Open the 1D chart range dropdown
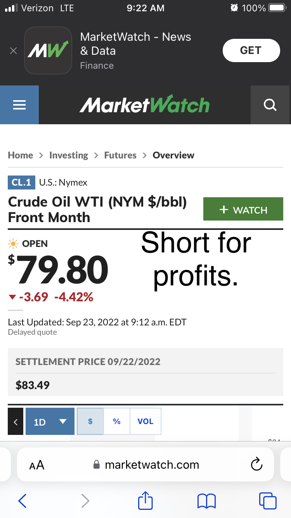This screenshot has height=518, width=291. 50,421
